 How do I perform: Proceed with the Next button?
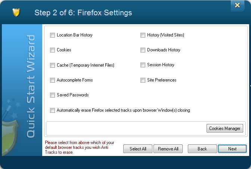232,149
